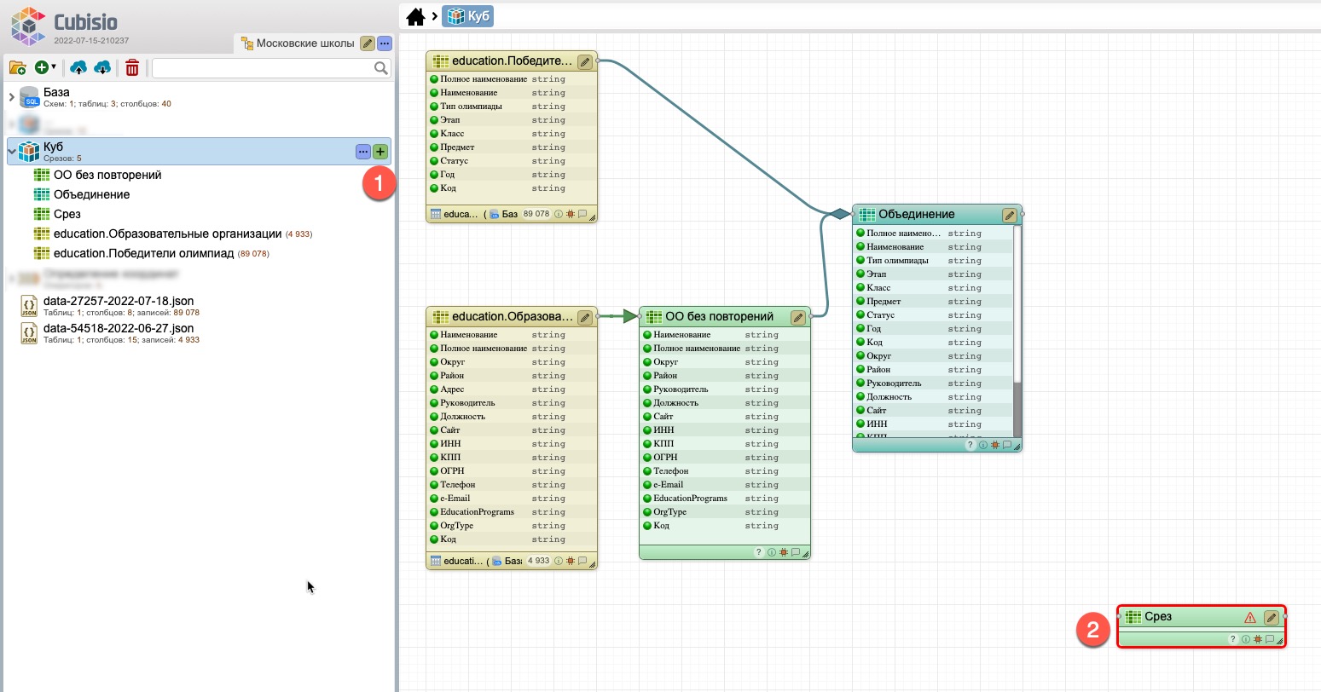Click the red trash delete icon
This screenshot has height=692, width=1321.
(x=132, y=67)
